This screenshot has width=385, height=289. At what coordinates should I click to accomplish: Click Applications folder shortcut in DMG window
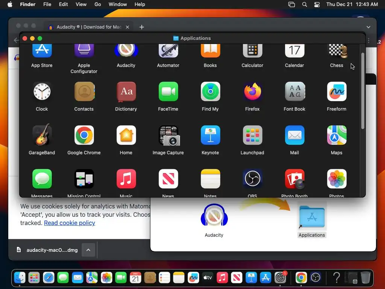click(x=312, y=217)
